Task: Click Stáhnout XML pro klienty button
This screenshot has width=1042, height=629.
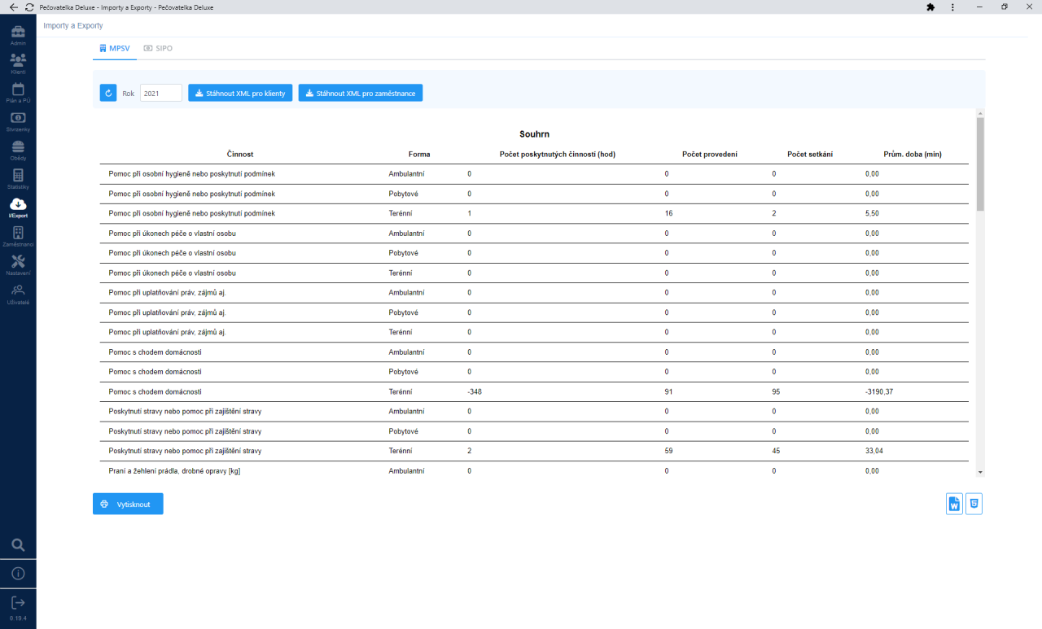Action: (x=240, y=93)
